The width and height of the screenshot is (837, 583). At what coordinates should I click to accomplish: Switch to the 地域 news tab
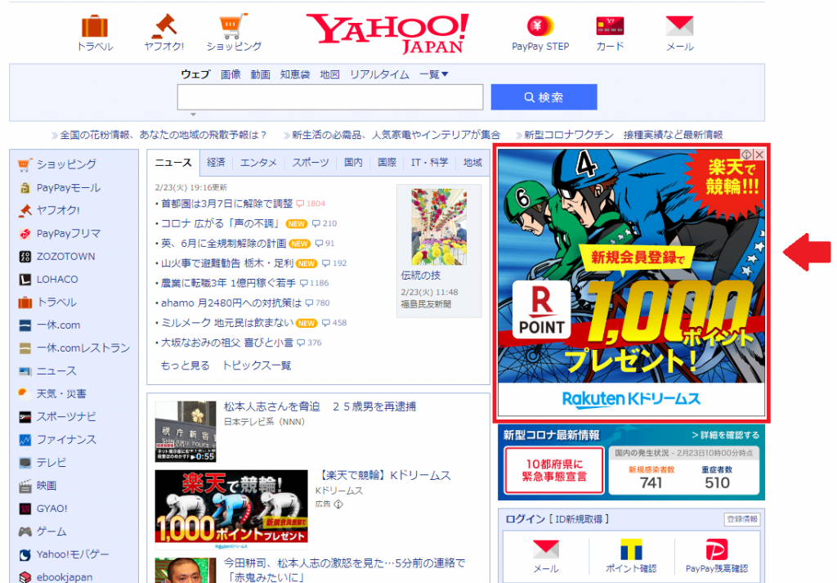click(x=472, y=162)
